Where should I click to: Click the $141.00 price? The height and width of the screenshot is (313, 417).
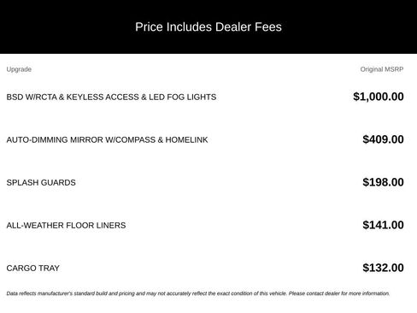click(x=383, y=225)
